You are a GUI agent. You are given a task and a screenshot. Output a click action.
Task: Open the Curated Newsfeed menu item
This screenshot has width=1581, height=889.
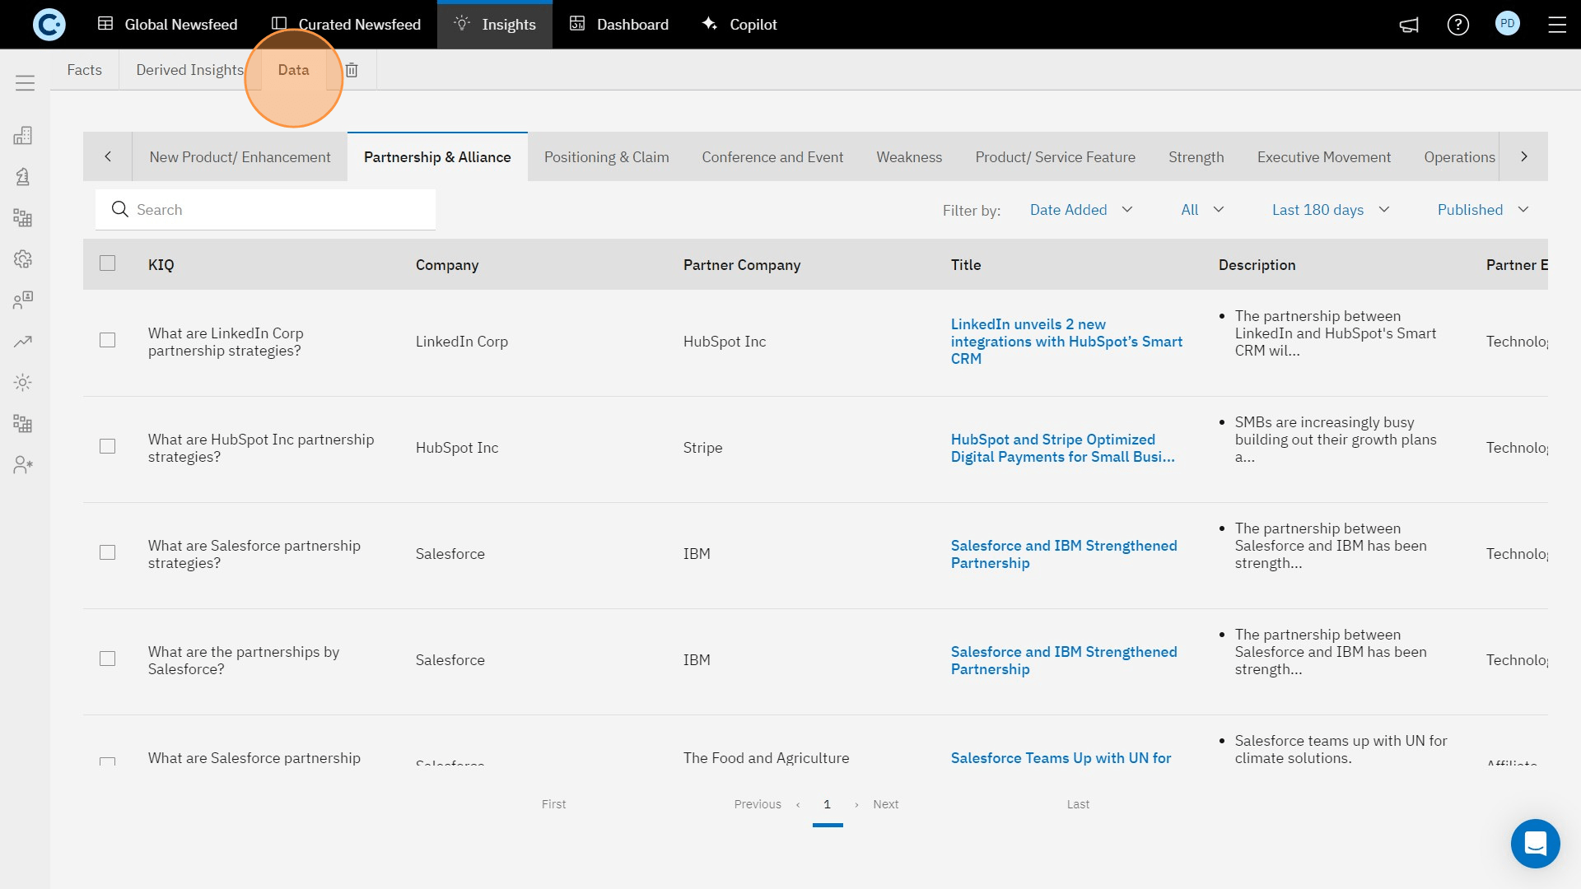[345, 24]
